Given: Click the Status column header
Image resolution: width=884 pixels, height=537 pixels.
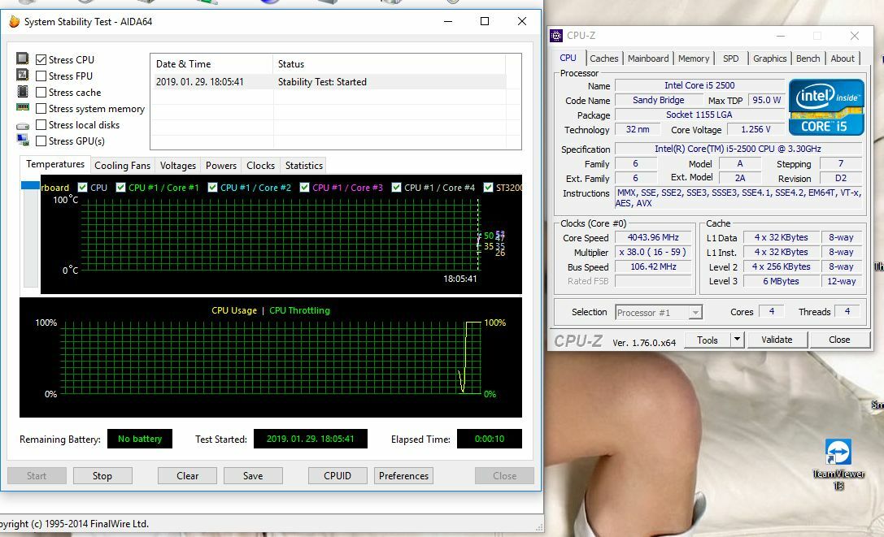Looking at the screenshot, I should pos(389,64).
